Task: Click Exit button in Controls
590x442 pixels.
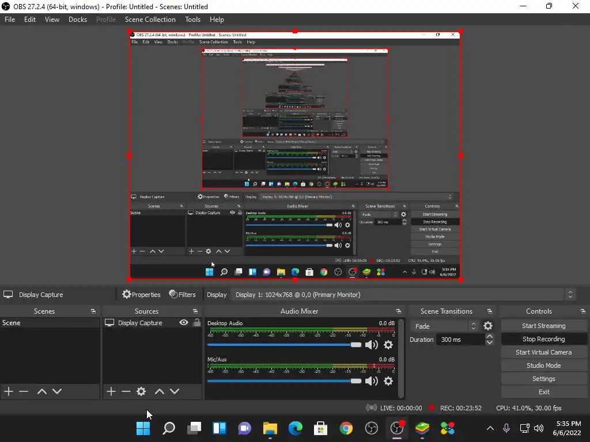Action: click(544, 391)
